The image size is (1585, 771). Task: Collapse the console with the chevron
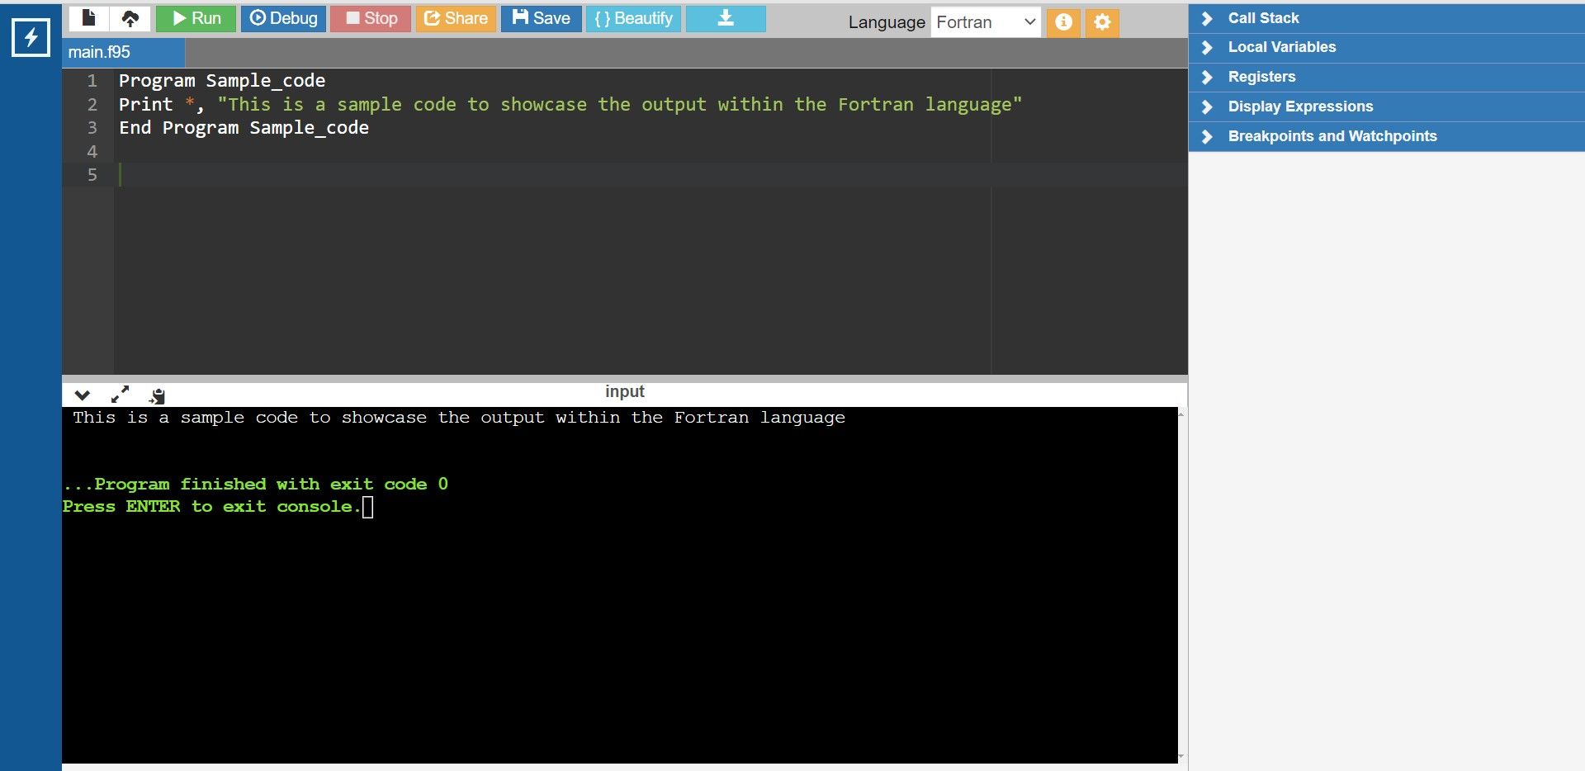tap(82, 395)
